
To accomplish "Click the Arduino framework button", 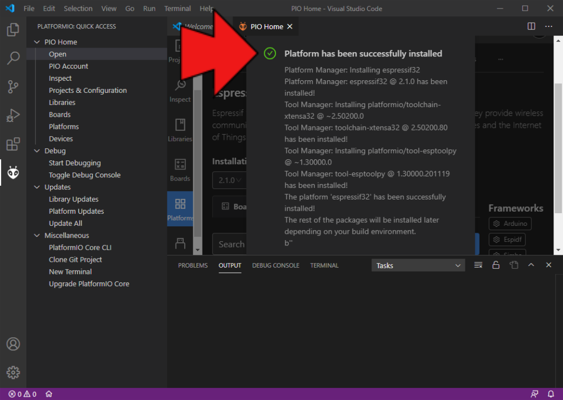I will coord(510,224).
